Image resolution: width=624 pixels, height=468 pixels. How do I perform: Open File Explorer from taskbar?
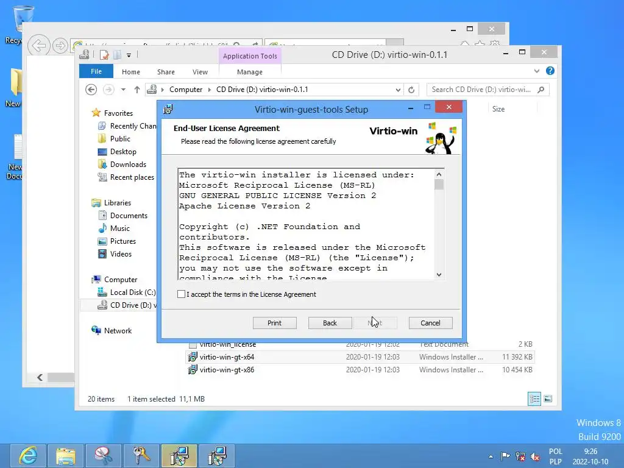66,456
